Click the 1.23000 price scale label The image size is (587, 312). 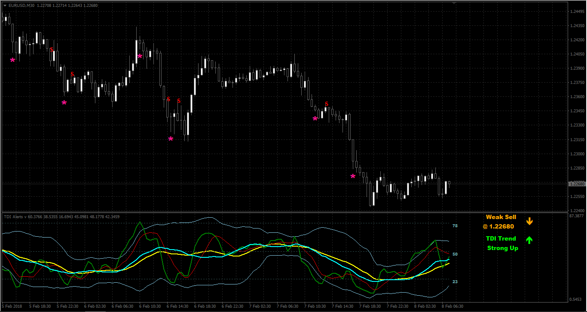(576, 154)
